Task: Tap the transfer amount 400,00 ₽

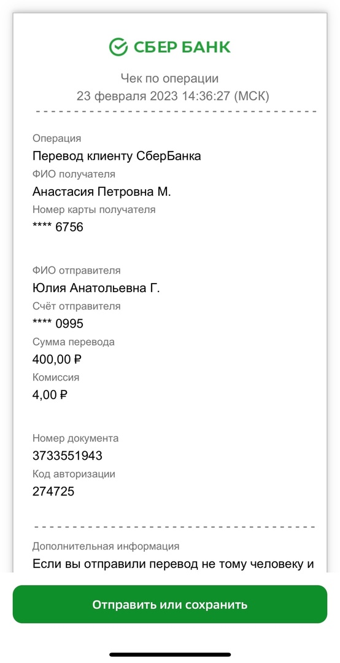Action: 56,359
